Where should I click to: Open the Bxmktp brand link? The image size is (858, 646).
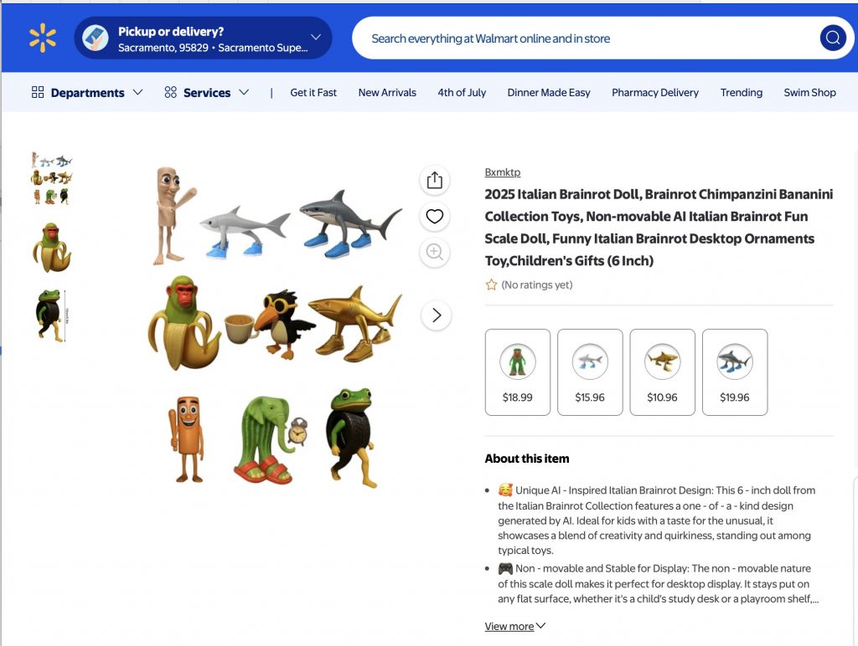[502, 172]
